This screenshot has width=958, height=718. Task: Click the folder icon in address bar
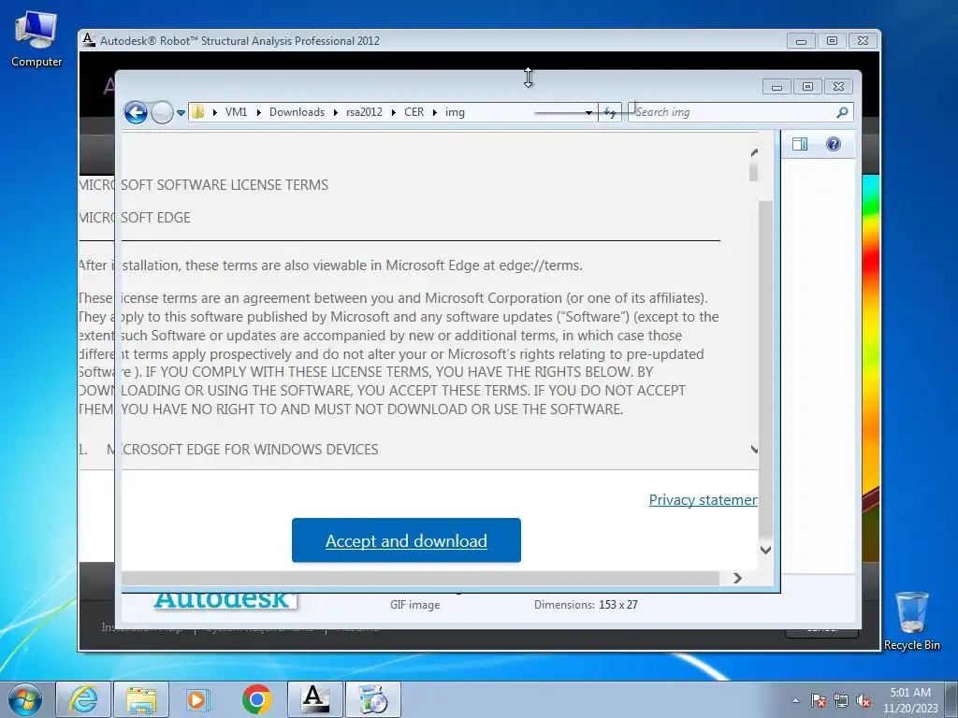(x=198, y=112)
